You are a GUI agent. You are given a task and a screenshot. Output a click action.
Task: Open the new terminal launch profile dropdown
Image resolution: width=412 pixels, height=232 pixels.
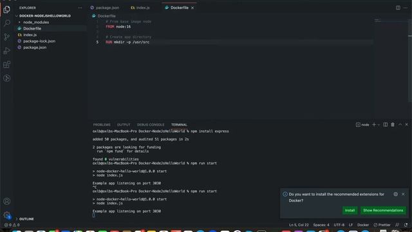click(379, 124)
